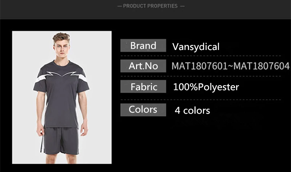This screenshot has height=172, width=291.
Task: Select the Brand label box
Action: [x=143, y=46]
